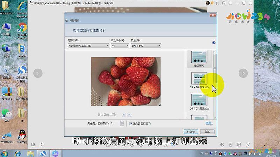Open the 600 x 600 quality dropdown

tap(146, 46)
